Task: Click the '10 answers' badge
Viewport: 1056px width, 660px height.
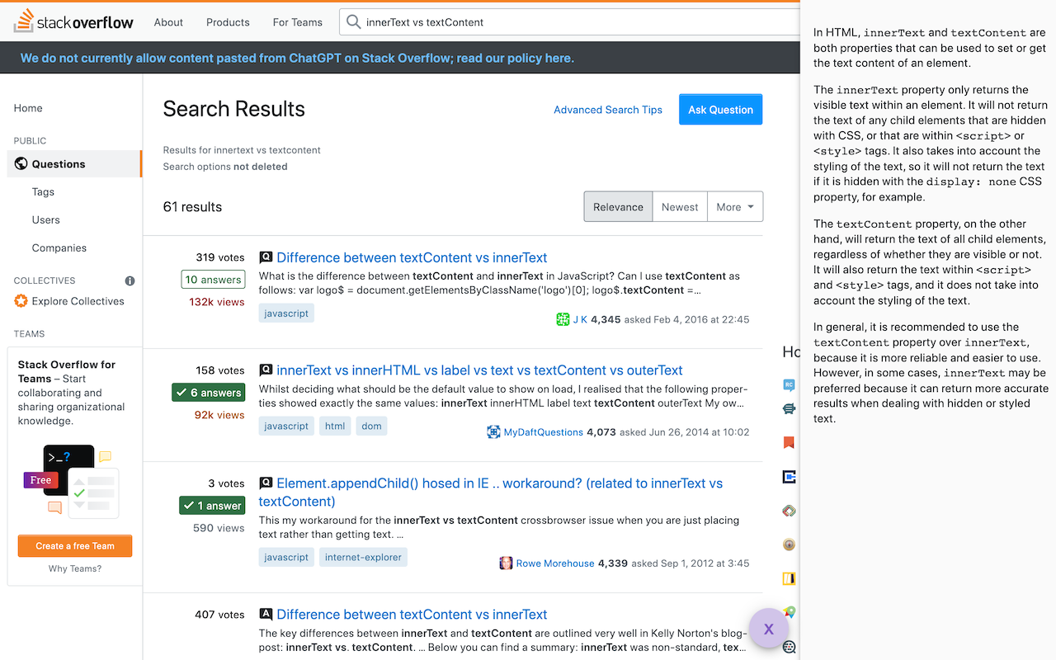Action: [213, 280]
